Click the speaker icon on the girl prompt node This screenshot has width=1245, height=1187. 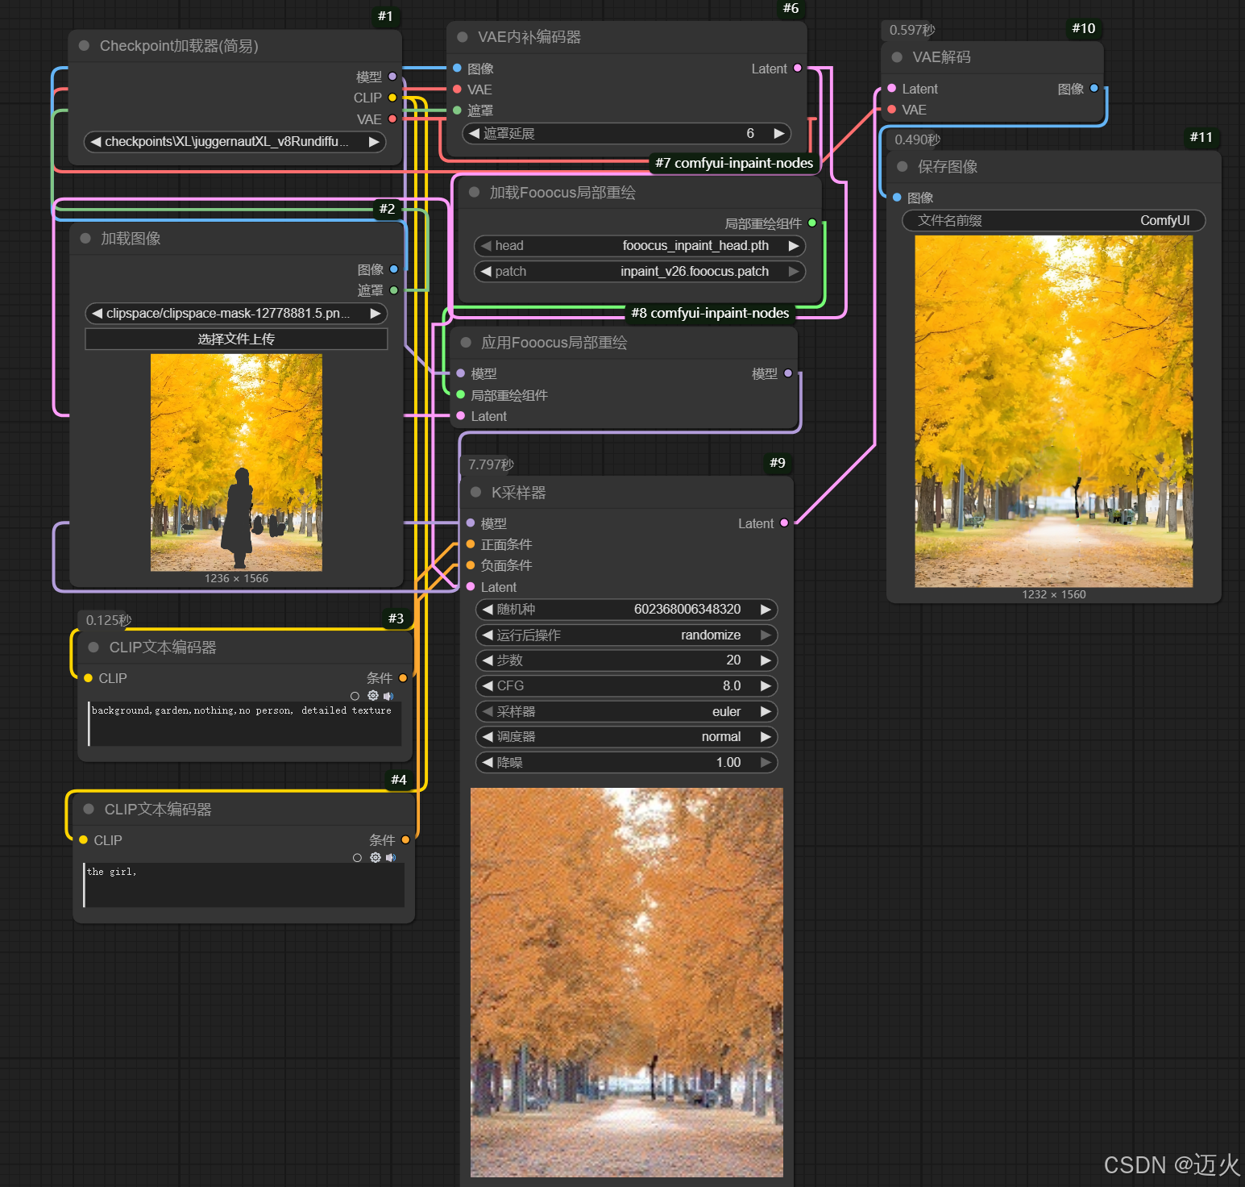392,857
